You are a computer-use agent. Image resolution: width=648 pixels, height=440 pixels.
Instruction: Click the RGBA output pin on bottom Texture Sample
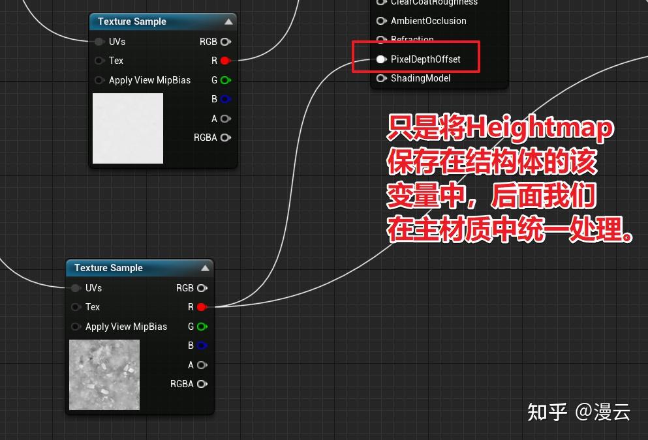[202, 384]
